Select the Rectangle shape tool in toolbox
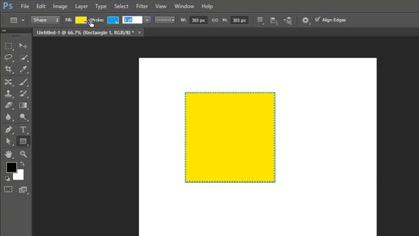The image size is (419, 236). pyautogui.click(x=24, y=141)
